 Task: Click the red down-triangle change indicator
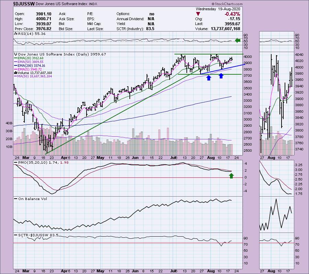point(198,14)
